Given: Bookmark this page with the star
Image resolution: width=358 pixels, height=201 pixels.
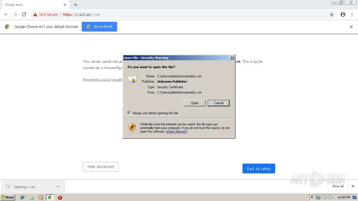Looking at the screenshot, I should [x=332, y=15].
